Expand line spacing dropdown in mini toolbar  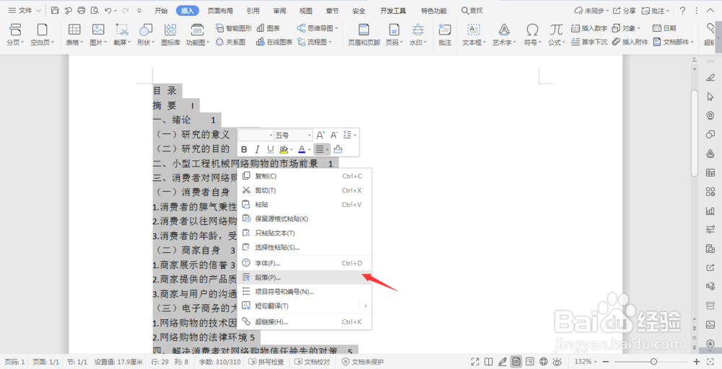click(355, 135)
